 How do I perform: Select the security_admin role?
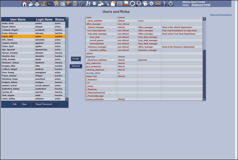coord(144,73)
